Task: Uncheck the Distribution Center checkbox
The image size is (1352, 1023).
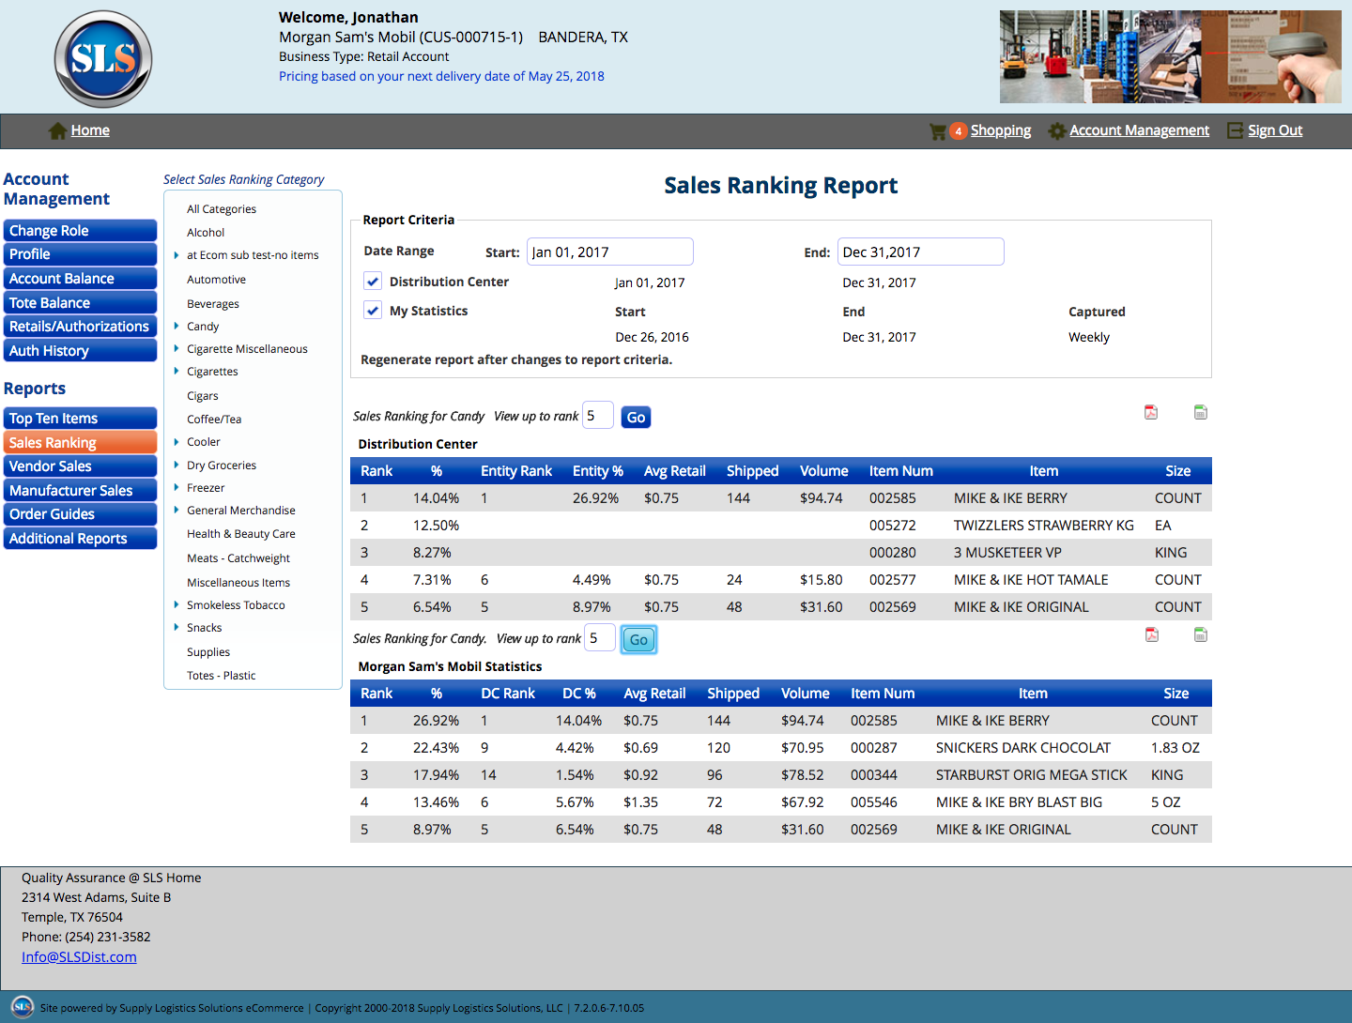Action: tap(373, 282)
